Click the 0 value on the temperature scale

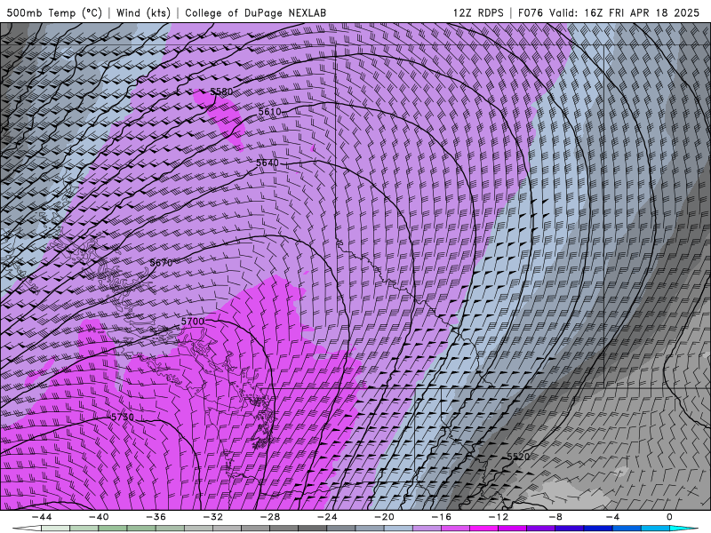[670, 517]
